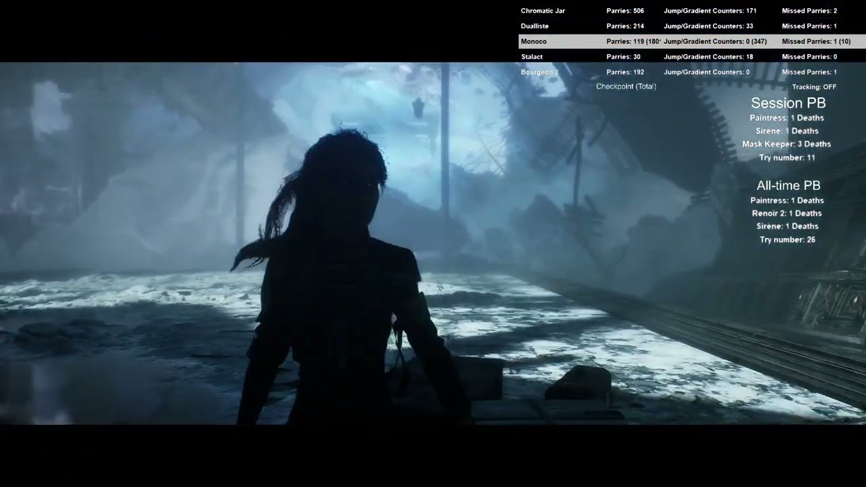Click 'Missed Parries: 0' in Stalact row

809,57
